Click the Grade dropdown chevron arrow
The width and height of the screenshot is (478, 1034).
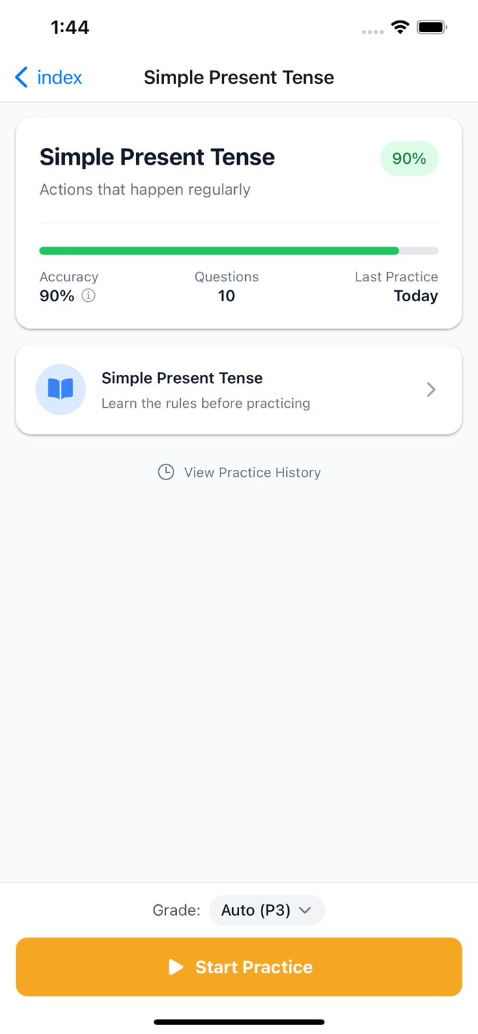pos(305,910)
